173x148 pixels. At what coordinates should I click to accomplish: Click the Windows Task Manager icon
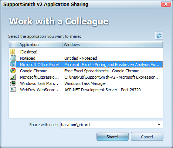pos(13,83)
